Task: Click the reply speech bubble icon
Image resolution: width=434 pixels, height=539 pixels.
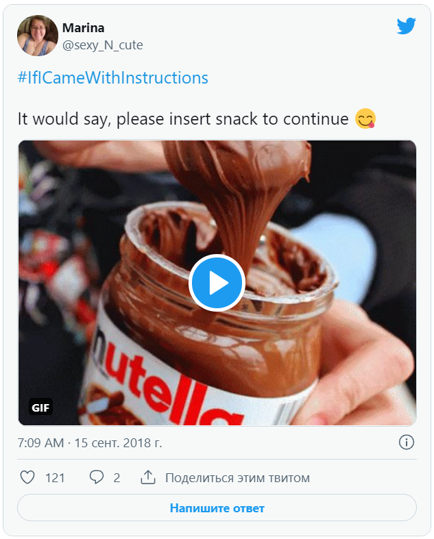Action: point(97,477)
